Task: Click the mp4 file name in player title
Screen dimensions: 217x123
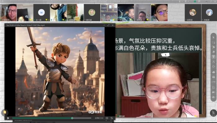Action: [25, 25]
